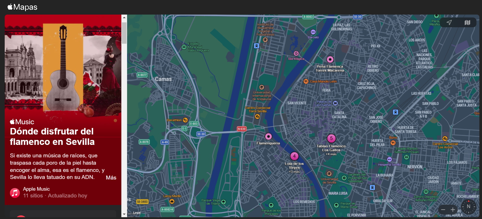The image size is (482, 219).
Task: Click the NERVIÓN district label
Action: click(415, 167)
